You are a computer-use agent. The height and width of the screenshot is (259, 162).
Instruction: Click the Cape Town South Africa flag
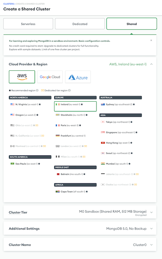coord(58,192)
